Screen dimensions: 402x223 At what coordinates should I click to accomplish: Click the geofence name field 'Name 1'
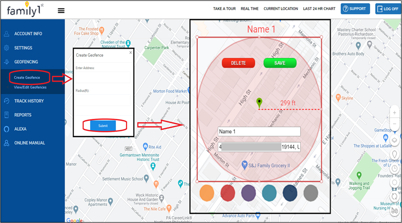259,131
